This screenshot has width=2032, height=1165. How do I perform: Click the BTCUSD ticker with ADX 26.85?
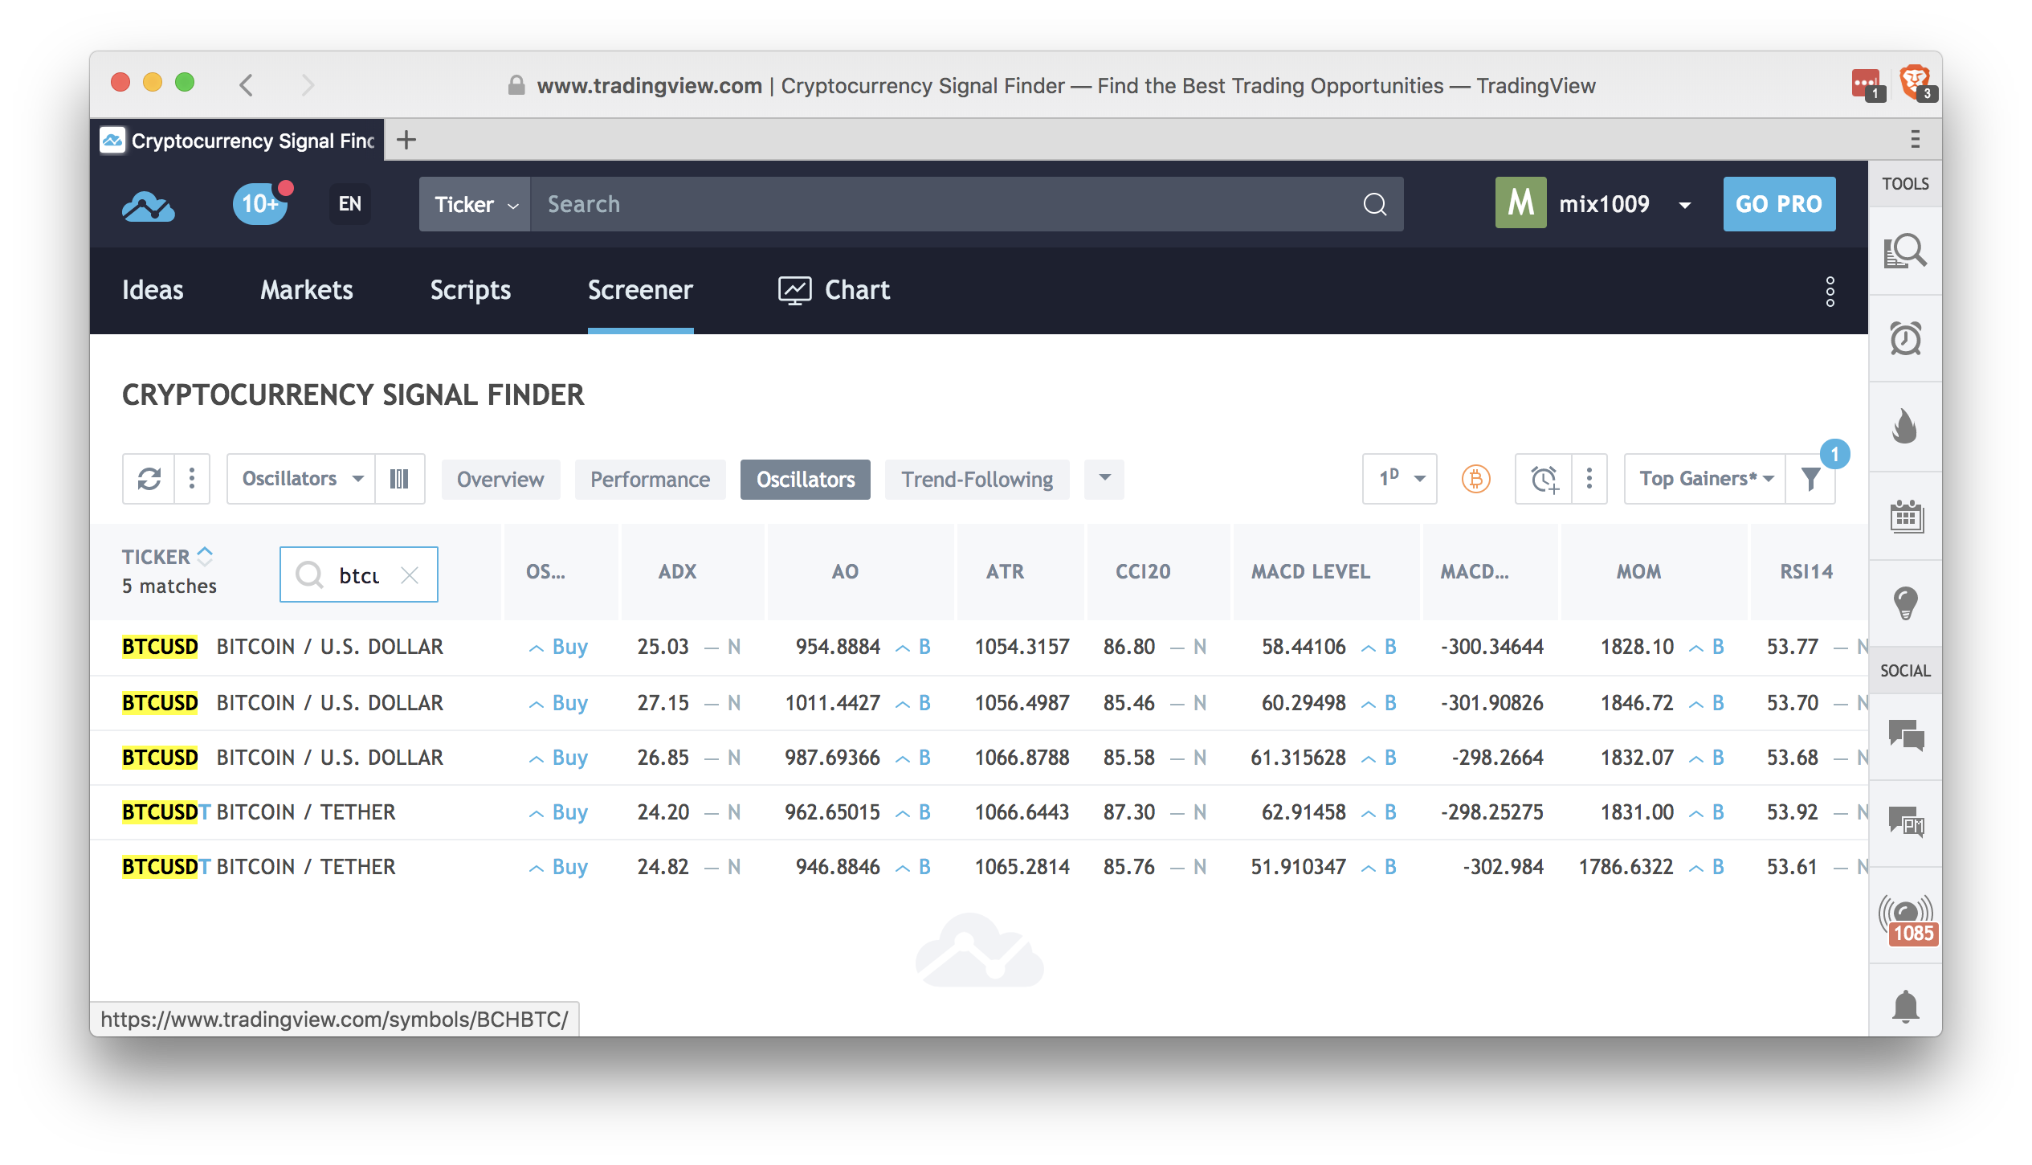[160, 758]
